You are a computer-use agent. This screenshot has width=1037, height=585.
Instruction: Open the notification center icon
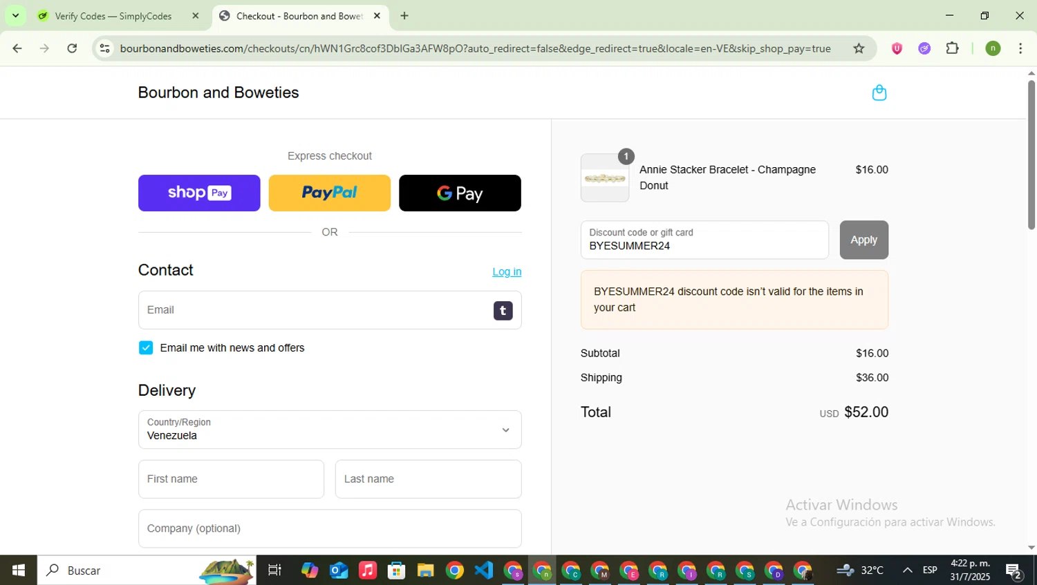1014,570
